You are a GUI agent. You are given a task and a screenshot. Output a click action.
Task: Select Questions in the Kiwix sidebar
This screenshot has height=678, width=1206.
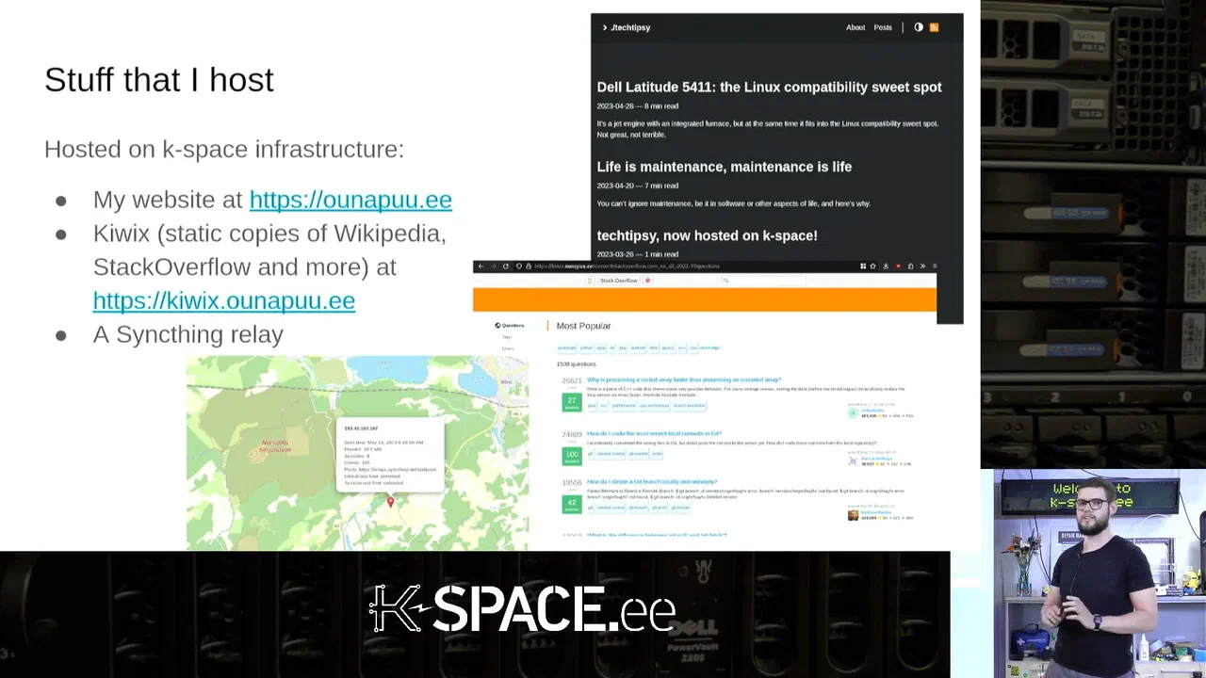pos(510,326)
